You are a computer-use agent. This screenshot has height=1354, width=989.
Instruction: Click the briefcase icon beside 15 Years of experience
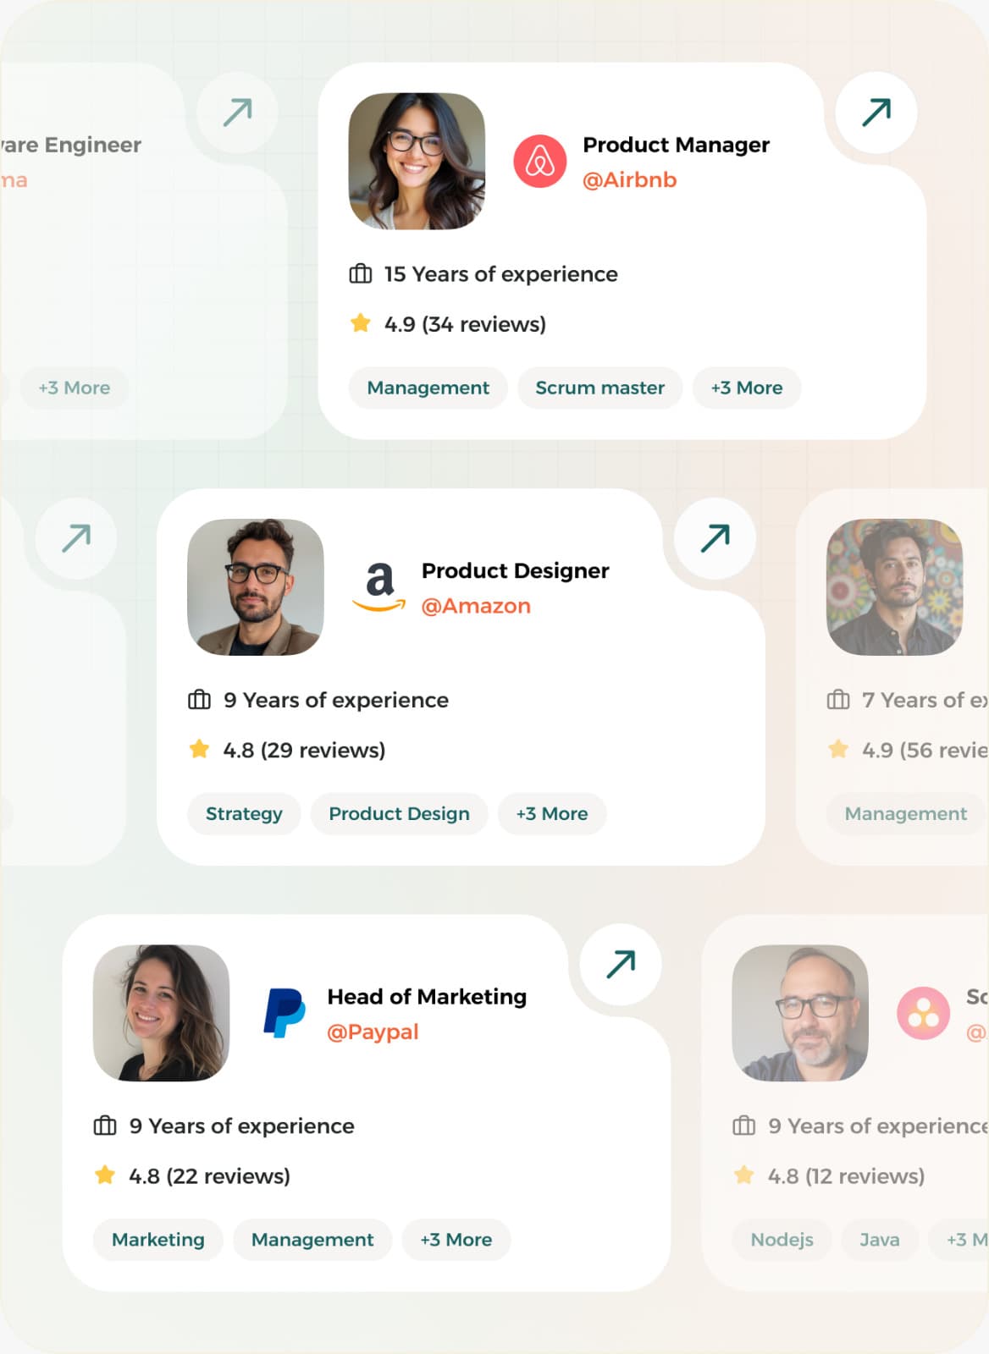click(360, 273)
